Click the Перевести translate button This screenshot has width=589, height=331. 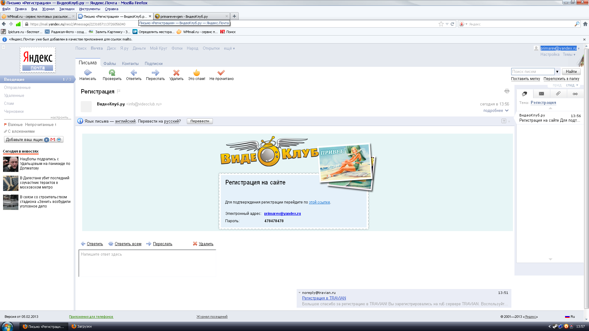pos(200,121)
